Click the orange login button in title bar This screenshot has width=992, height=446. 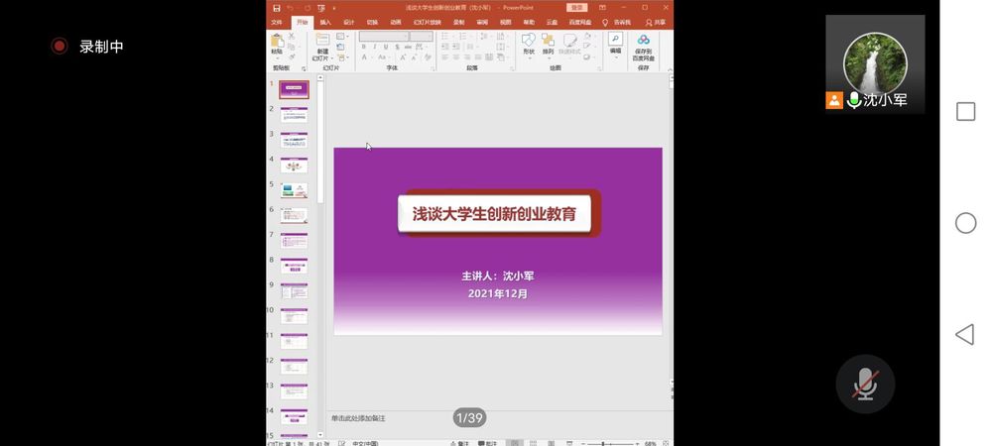[x=576, y=7]
